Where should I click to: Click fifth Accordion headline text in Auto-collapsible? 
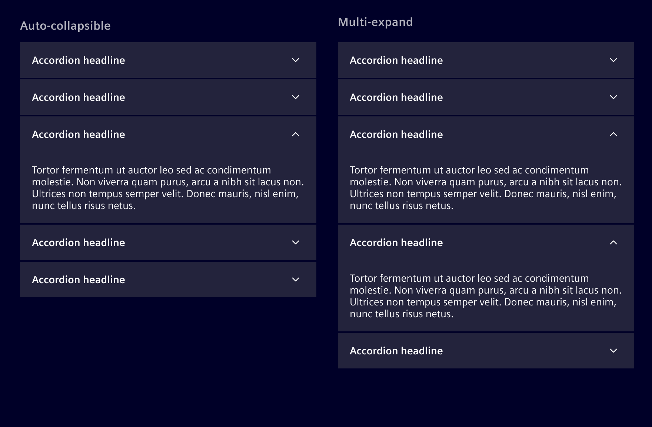pos(79,279)
